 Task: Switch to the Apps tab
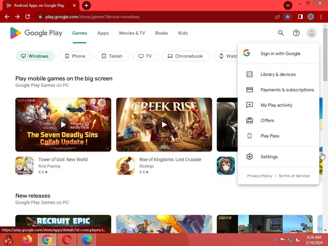tap(103, 33)
